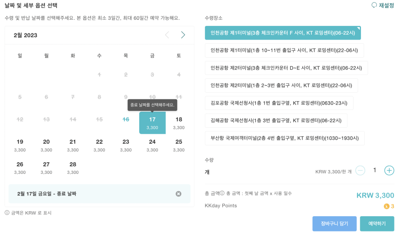Select February 24 as end date
Screen dimensions: 399x236
tap(152, 145)
